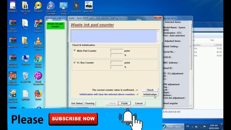This screenshot has height=130, width=231.
Task: Click scroll-up arrow of the blue message box
Action: (x=158, y=31)
